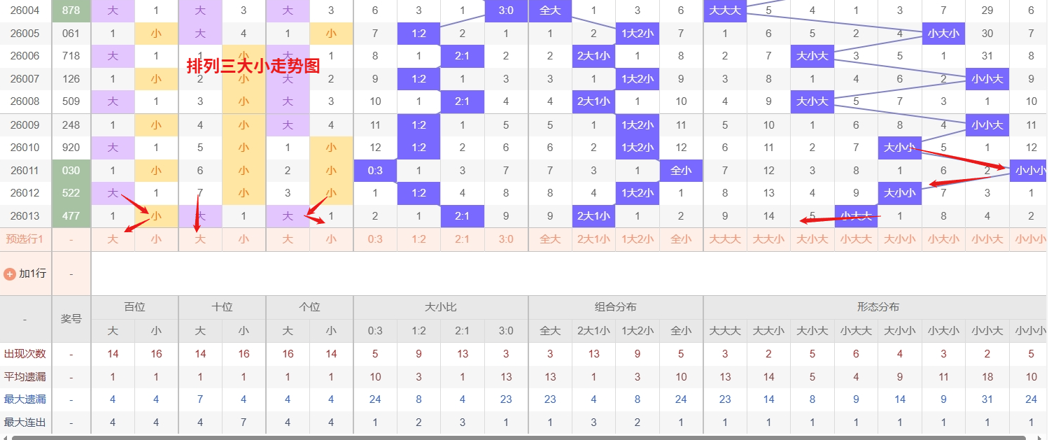Click highlighted 大大大 cell in row 26004
This screenshot has height=440, width=1049.
(725, 10)
